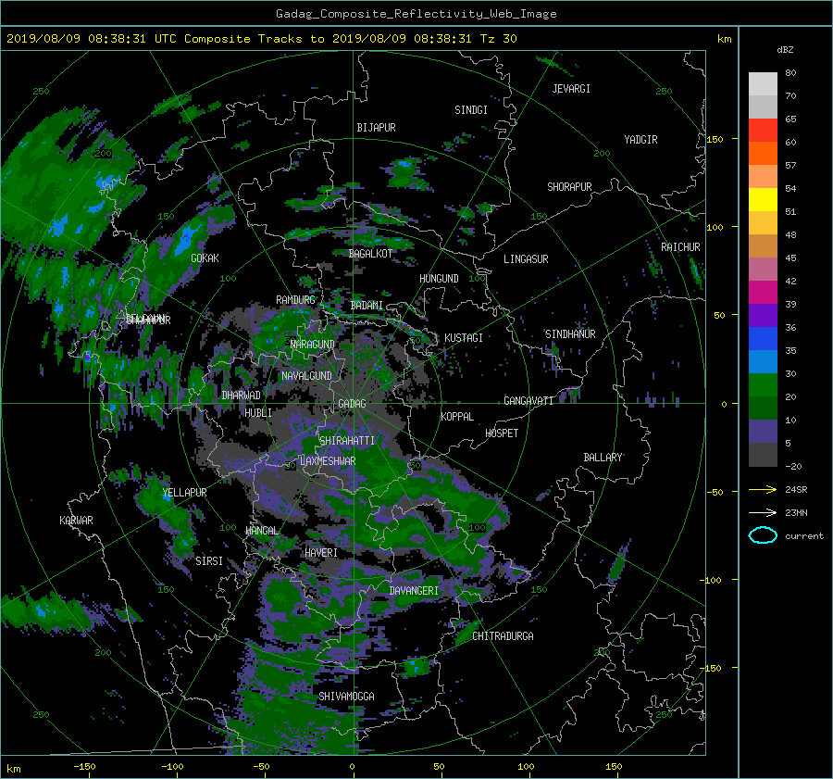The width and height of the screenshot is (833, 779).
Task: Click the NARAGUND city label
Action: (313, 345)
